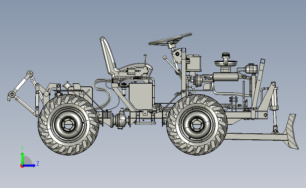Select the gear lever knob beside steering column
Viewport: 306px width, 188px height.
[x=165, y=57]
